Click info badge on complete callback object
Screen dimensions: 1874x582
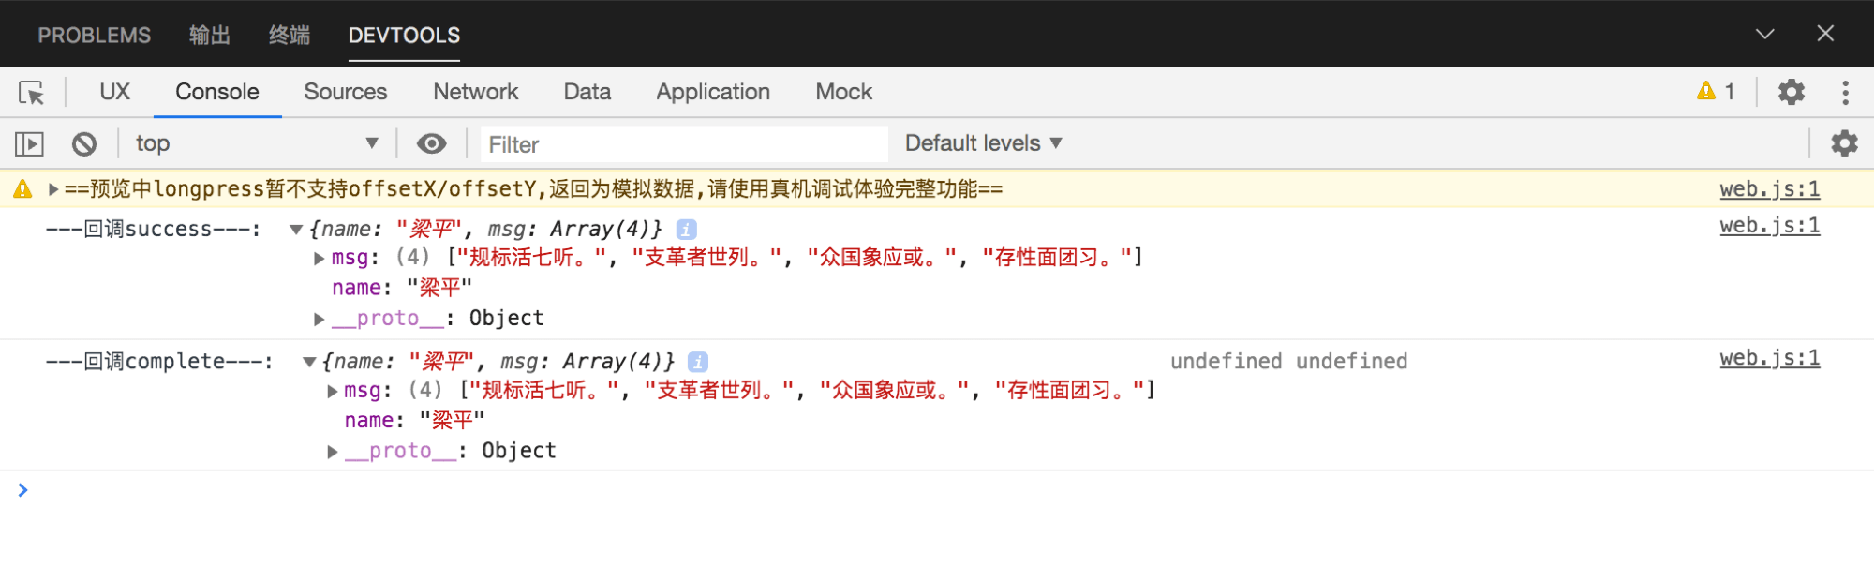click(698, 362)
